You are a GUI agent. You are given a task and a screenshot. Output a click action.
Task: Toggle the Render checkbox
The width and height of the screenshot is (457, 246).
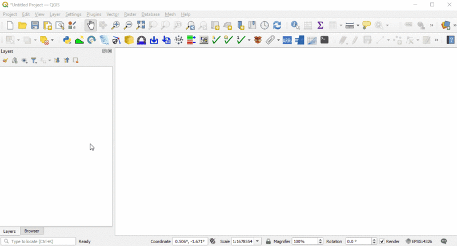[x=382, y=241]
